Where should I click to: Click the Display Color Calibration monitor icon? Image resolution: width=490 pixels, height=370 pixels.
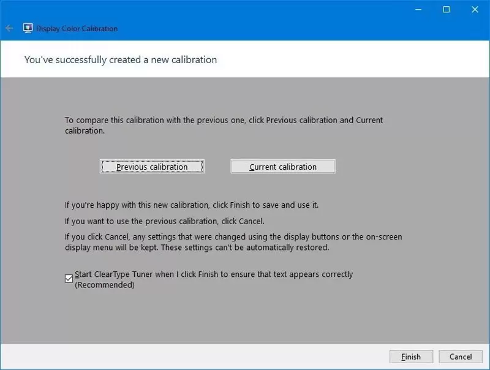pos(28,28)
